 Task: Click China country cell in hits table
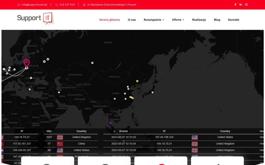pyautogui.click(x=81, y=144)
